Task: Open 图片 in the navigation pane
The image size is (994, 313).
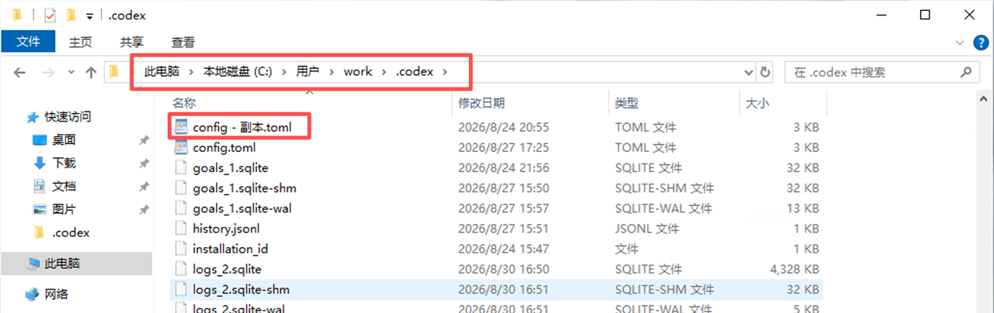Action: point(64,209)
